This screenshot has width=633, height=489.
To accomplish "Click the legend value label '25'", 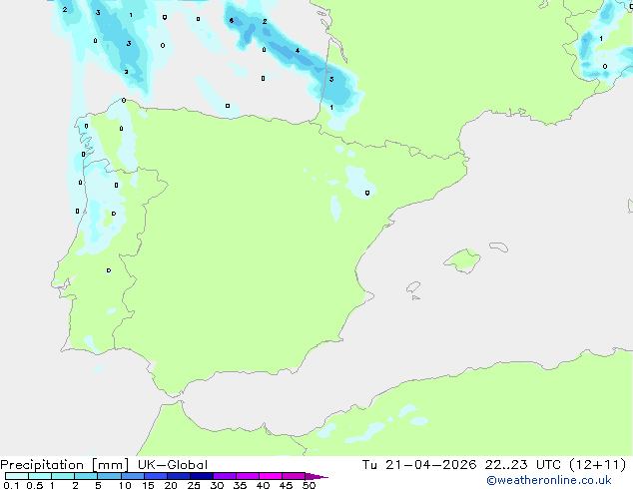I will 194,485.
